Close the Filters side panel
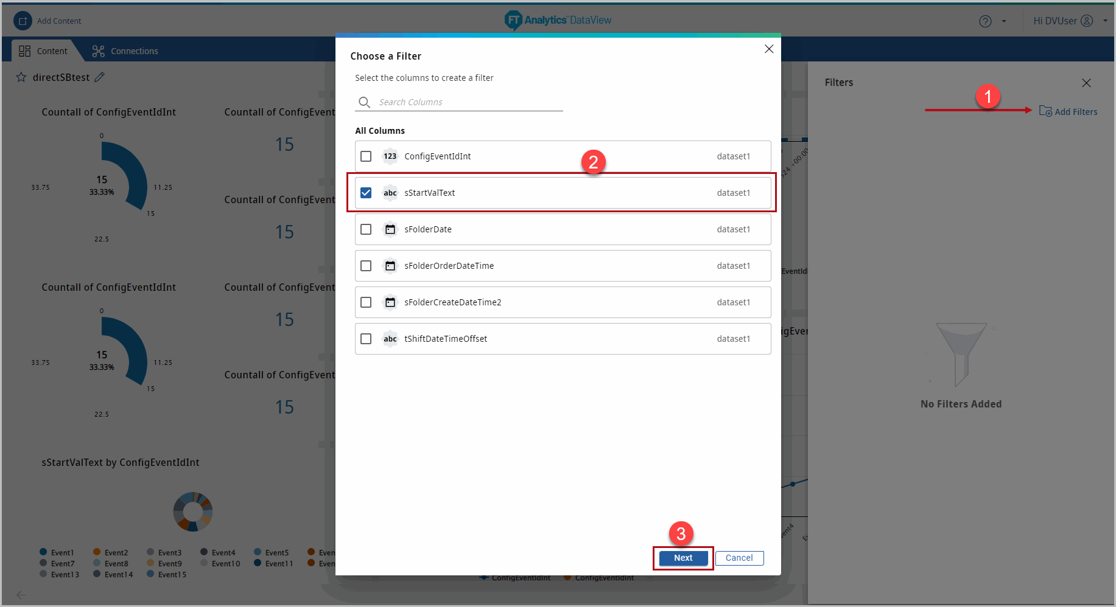This screenshot has height=607, width=1116. pyautogui.click(x=1086, y=83)
